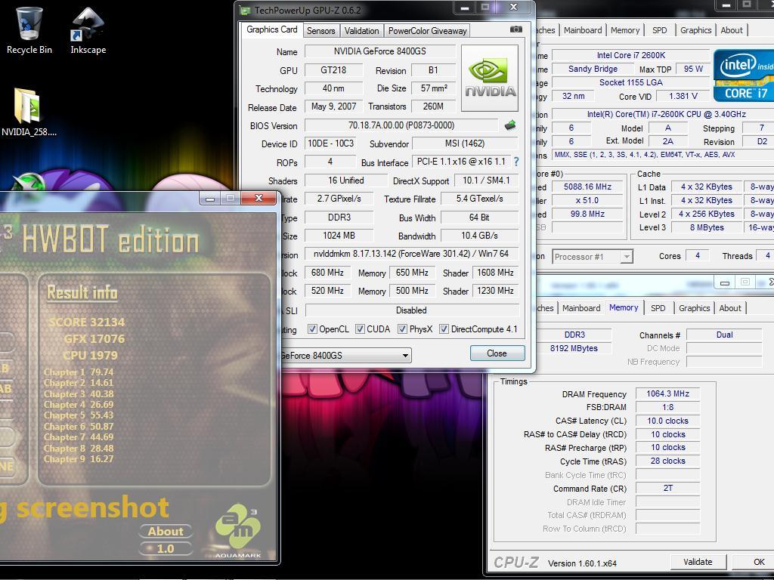Toggle the PhysX checkbox in GPU-Z
Viewport: 774px width, 580px height.
(x=402, y=329)
